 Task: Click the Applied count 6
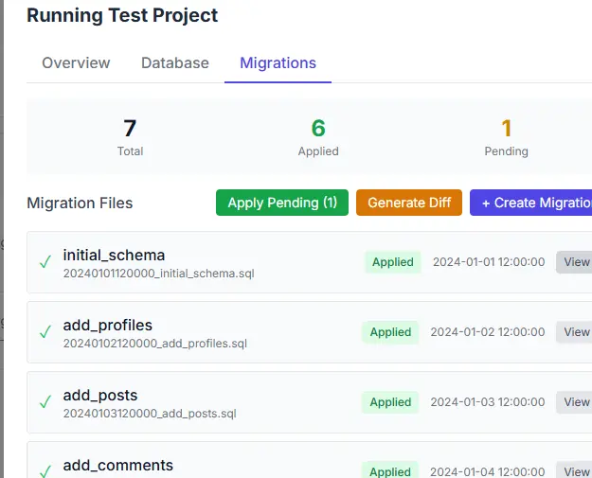(x=318, y=129)
